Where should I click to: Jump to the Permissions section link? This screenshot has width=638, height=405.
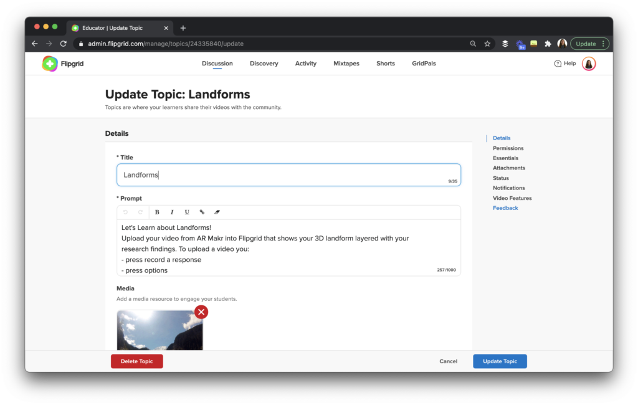click(x=508, y=148)
